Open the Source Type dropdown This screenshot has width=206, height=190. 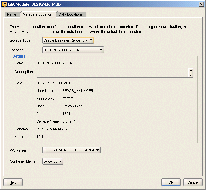click(68, 40)
